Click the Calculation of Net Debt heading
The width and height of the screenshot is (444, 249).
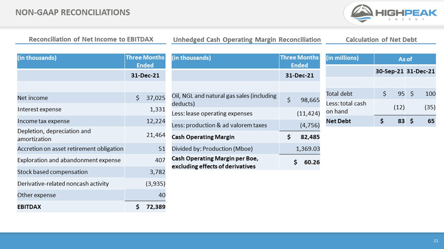tap(381, 40)
